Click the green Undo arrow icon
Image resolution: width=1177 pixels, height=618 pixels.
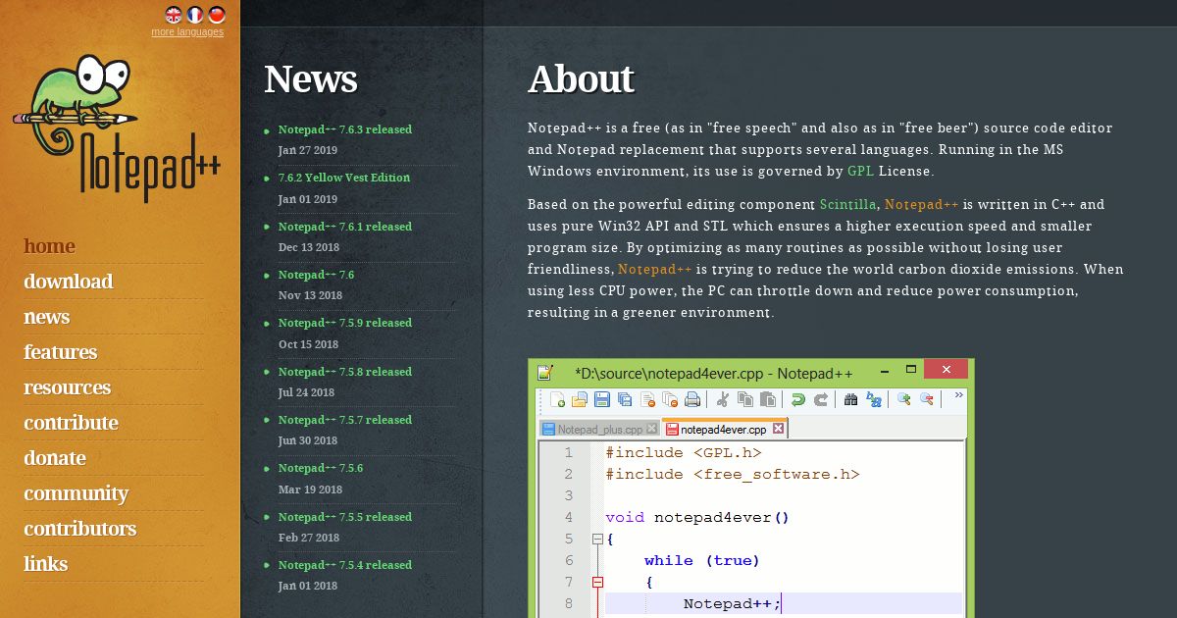pyautogui.click(x=797, y=399)
